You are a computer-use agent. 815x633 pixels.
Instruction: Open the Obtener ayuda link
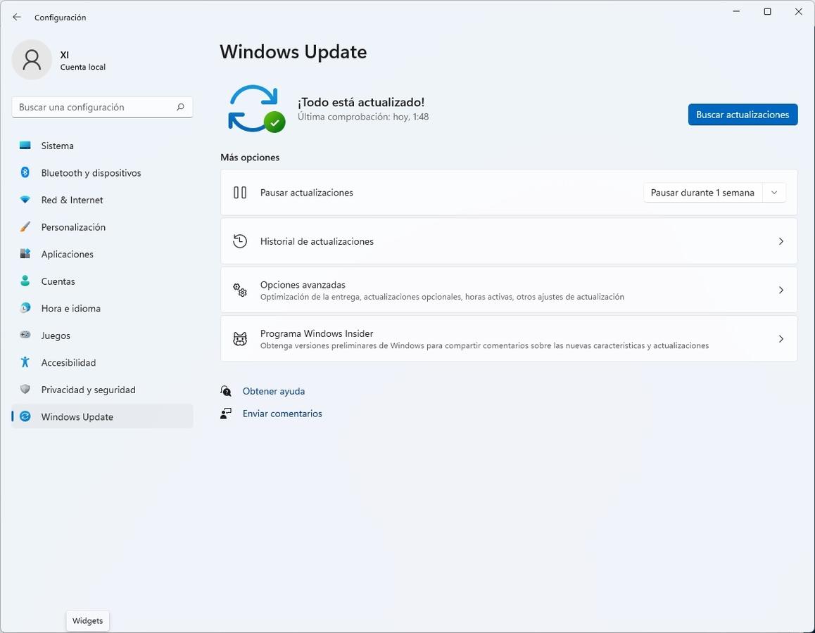point(274,391)
